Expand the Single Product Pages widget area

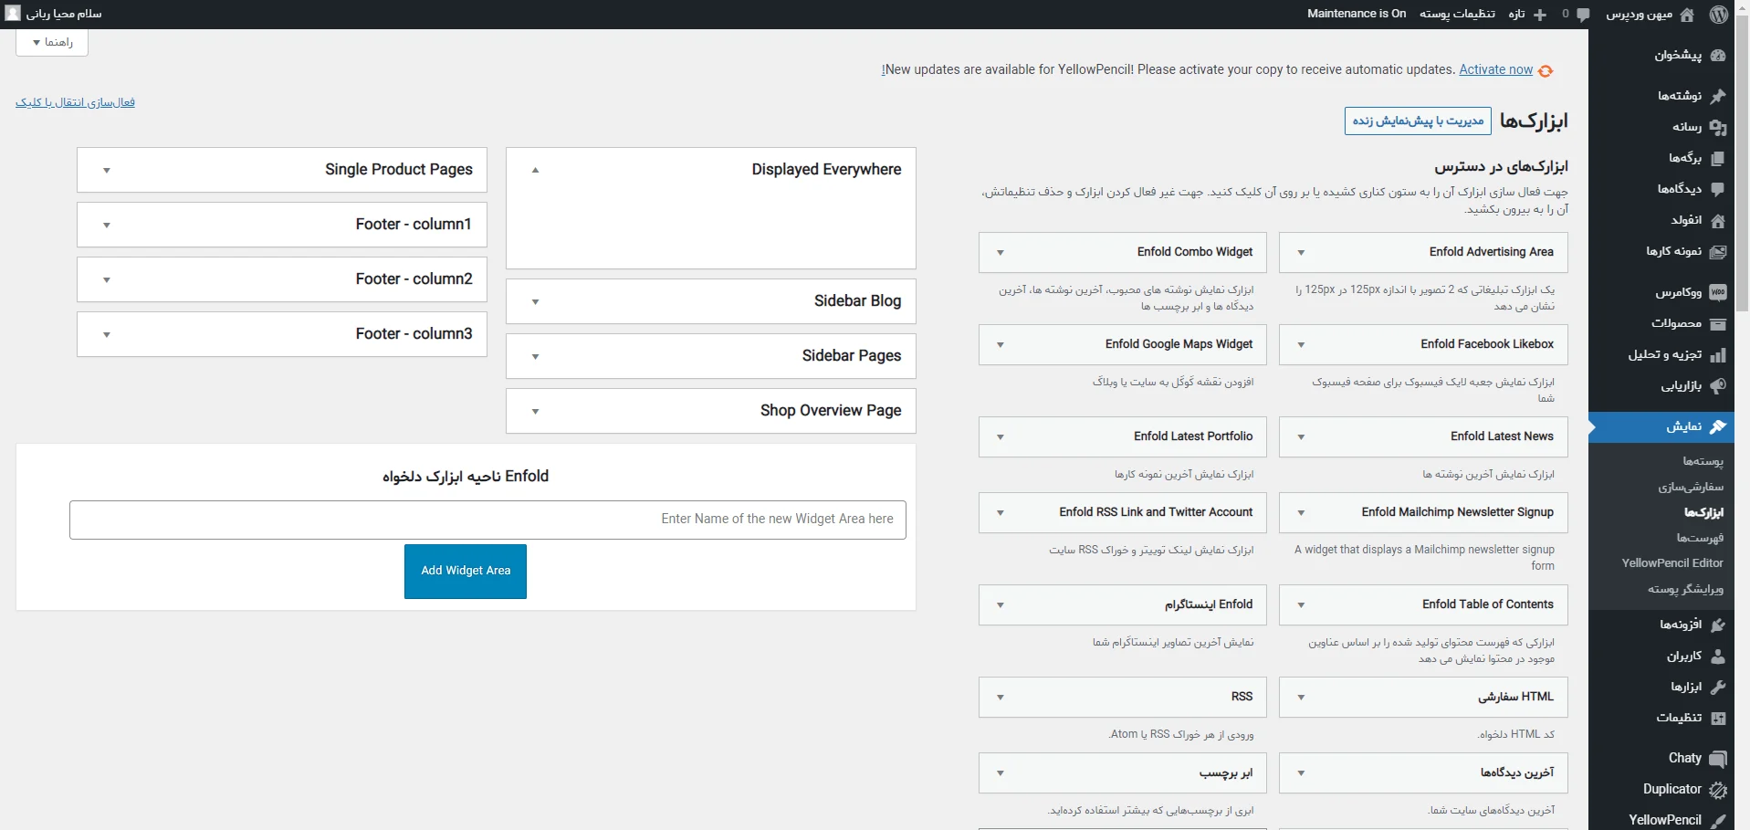pyautogui.click(x=107, y=170)
